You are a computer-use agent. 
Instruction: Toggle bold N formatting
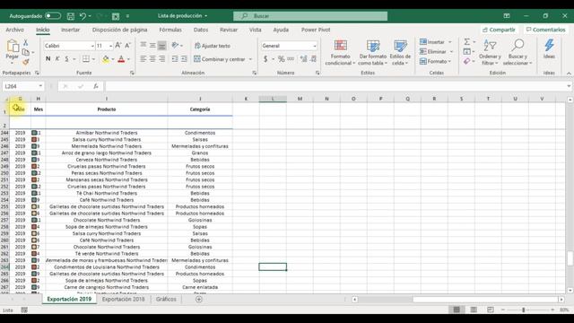click(x=48, y=59)
